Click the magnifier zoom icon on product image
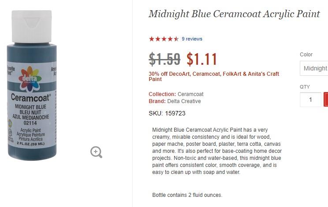Image resolution: width=328 pixels, height=207 pixels. pyautogui.click(x=96, y=152)
